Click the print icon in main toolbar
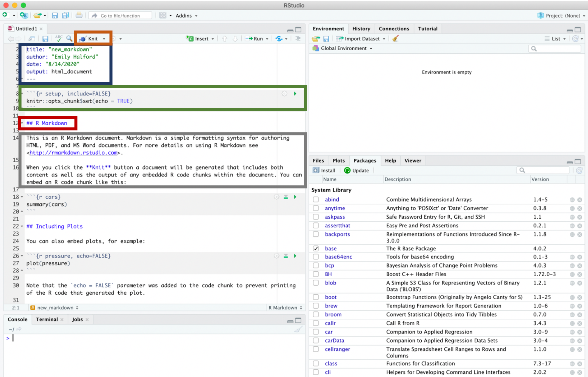 coord(79,16)
